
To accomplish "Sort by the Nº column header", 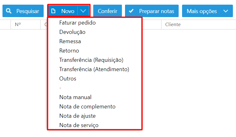I will coord(18,24).
